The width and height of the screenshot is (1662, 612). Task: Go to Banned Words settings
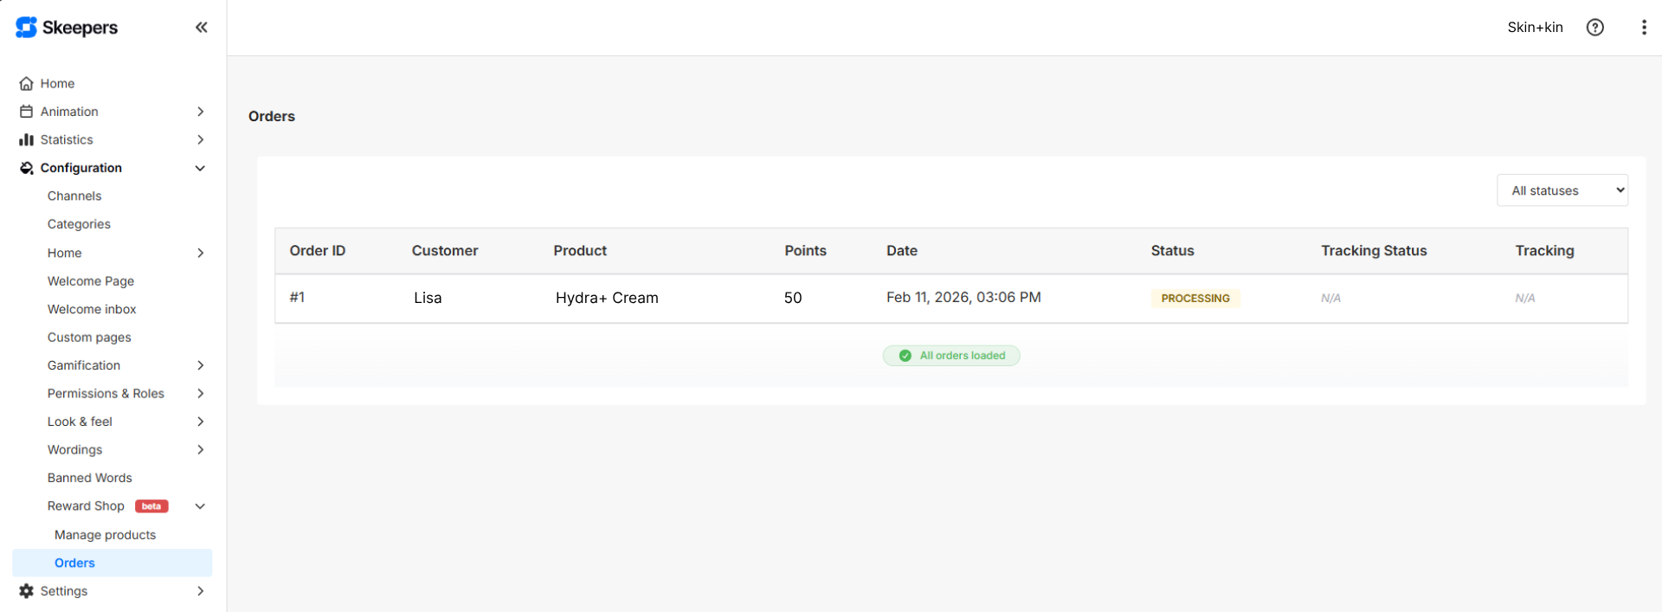click(x=89, y=478)
